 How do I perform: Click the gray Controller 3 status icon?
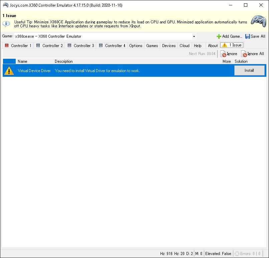[69, 45]
